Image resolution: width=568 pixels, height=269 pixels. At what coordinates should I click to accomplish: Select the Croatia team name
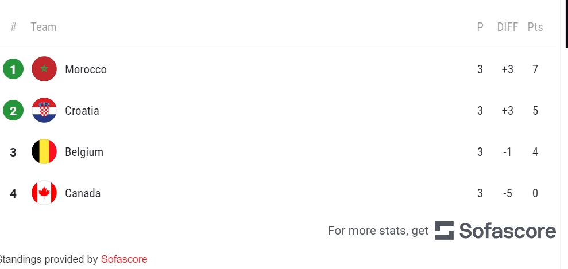coord(82,111)
